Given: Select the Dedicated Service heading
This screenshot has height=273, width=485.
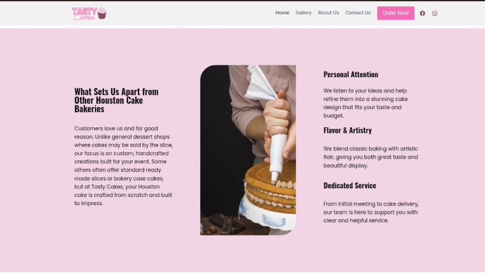Looking at the screenshot, I should coord(350,185).
